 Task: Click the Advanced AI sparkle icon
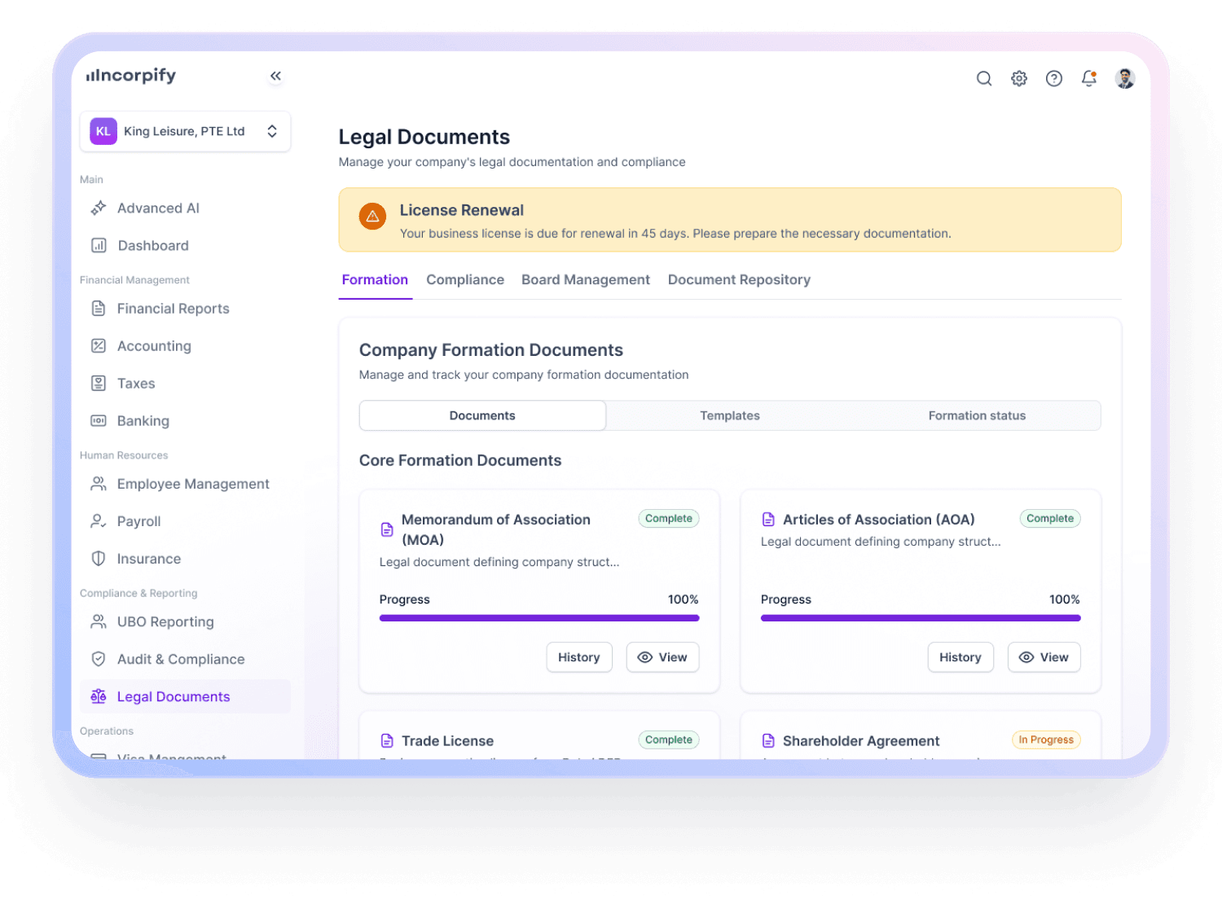coord(99,208)
